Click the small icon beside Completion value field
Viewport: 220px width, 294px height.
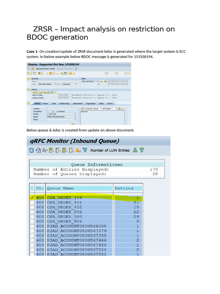tap(53, 111)
